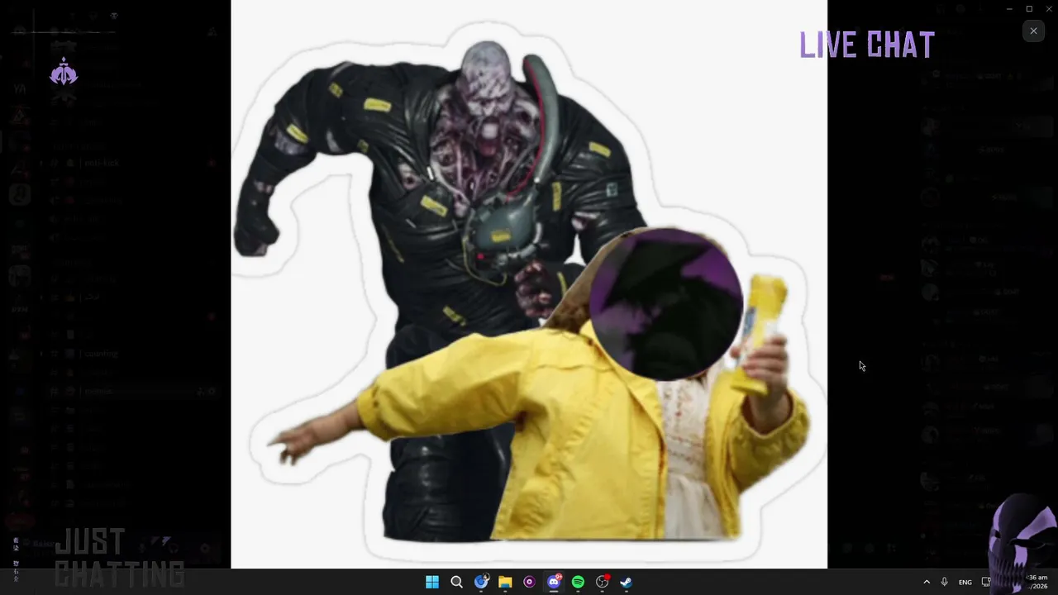Open Spotify from the taskbar
The height and width of the screenshot is (595, 1058).
pyautogui.click(x=578, y=582)
